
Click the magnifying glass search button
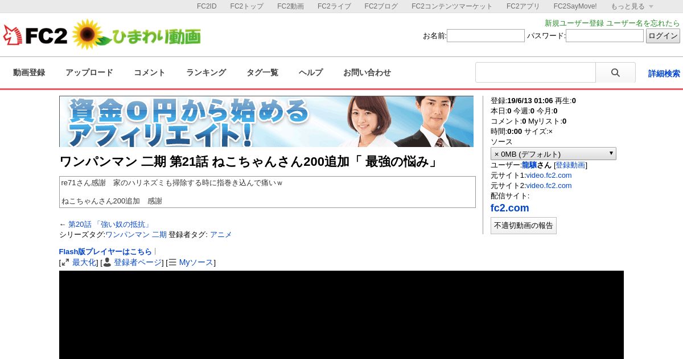click(615, 73)
